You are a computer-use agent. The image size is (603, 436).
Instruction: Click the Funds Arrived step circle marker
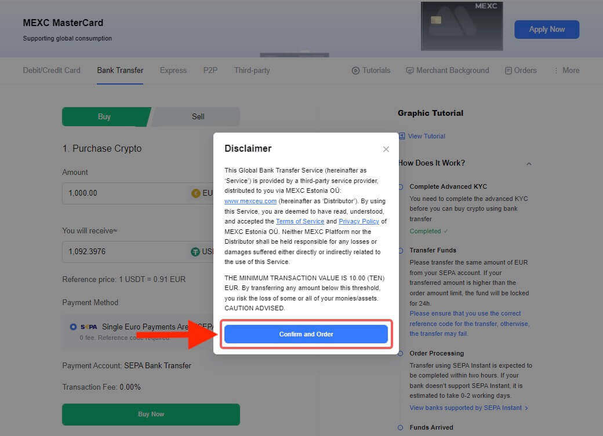[400, 427]
